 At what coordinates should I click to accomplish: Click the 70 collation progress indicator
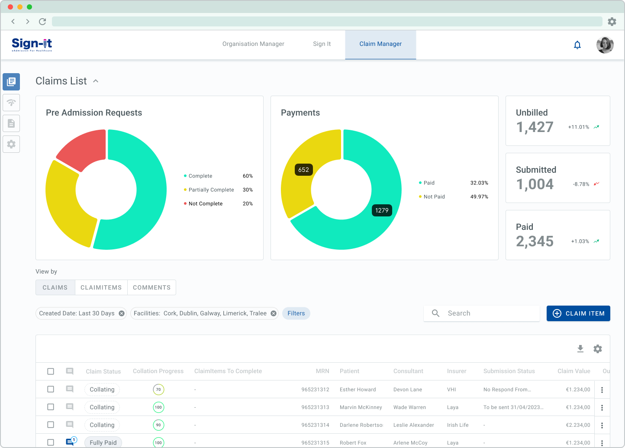[x=158, y=390]
